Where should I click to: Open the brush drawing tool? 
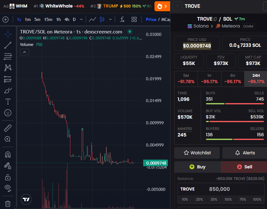[x=8, y=91]
